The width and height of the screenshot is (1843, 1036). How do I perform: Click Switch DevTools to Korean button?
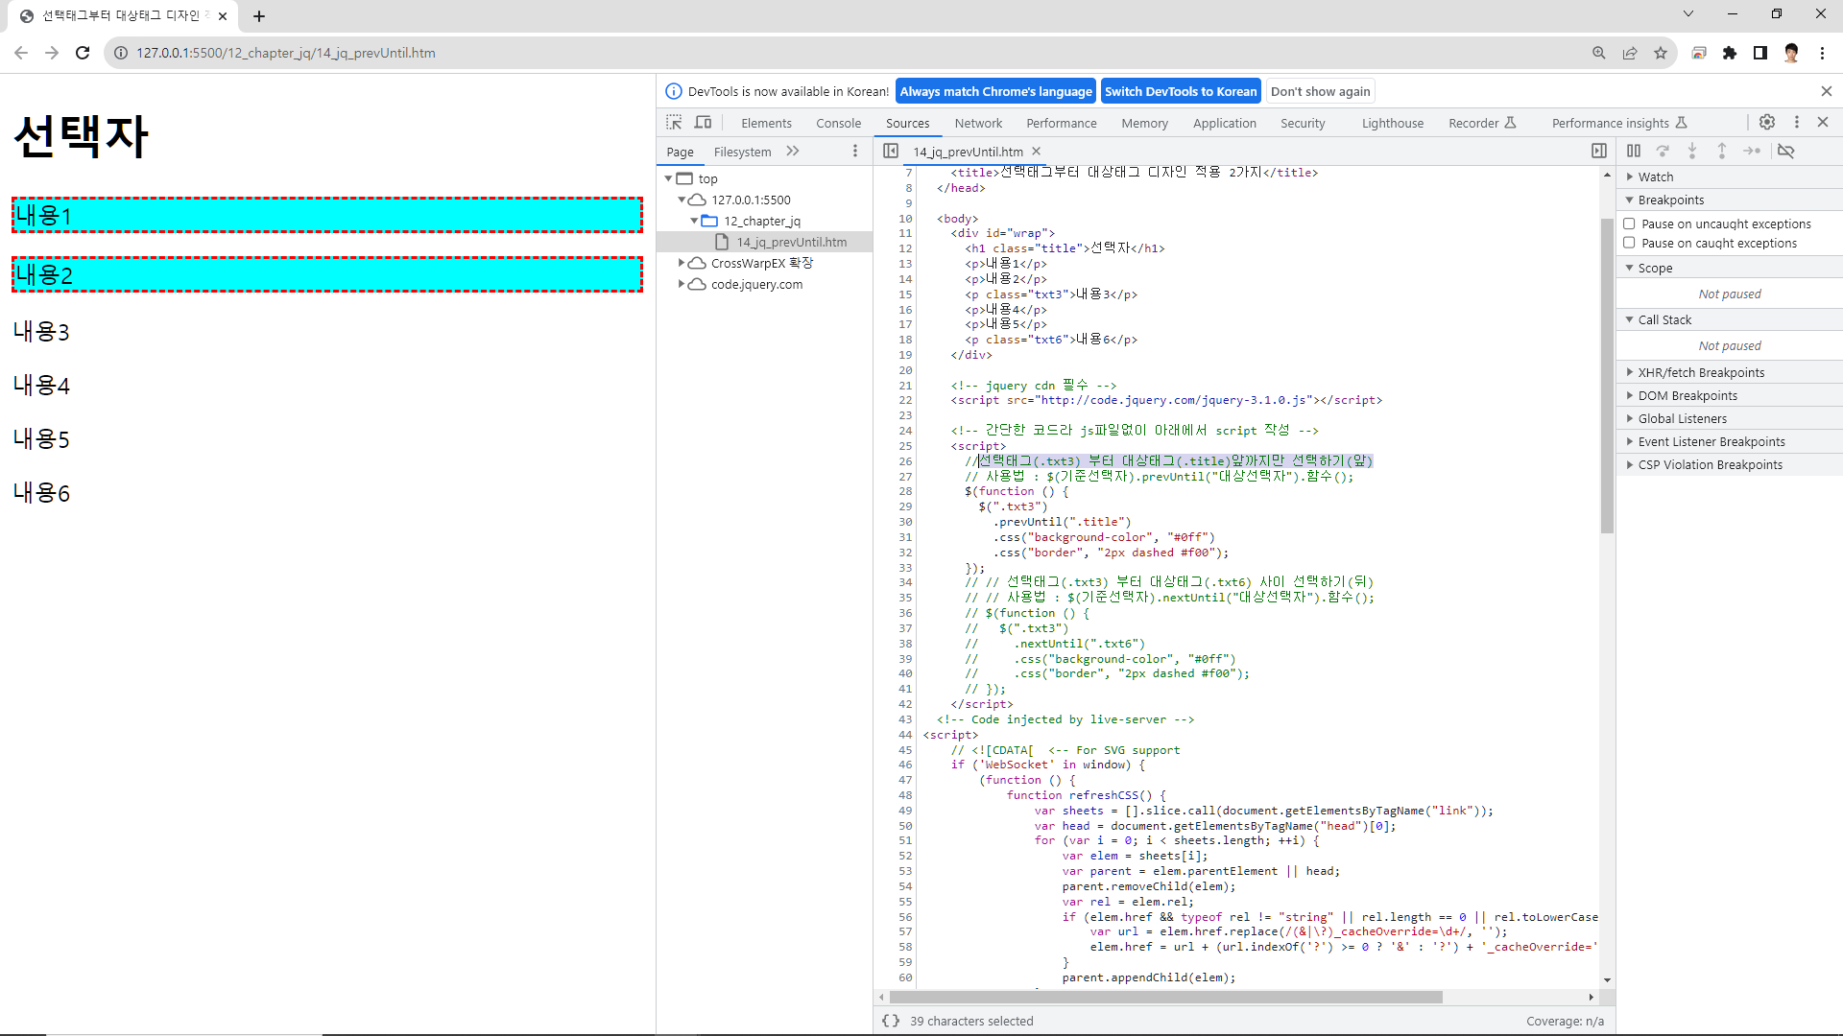(x=1180, y=91)
